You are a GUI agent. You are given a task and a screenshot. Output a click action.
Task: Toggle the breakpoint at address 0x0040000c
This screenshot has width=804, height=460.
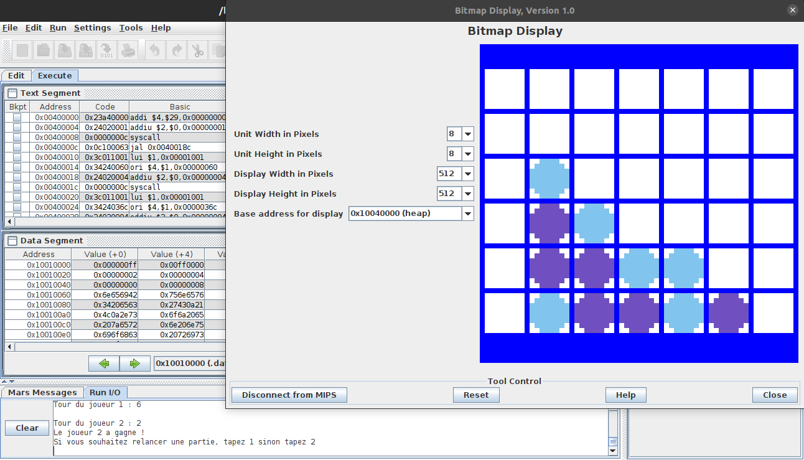click(x=16, y=147)
